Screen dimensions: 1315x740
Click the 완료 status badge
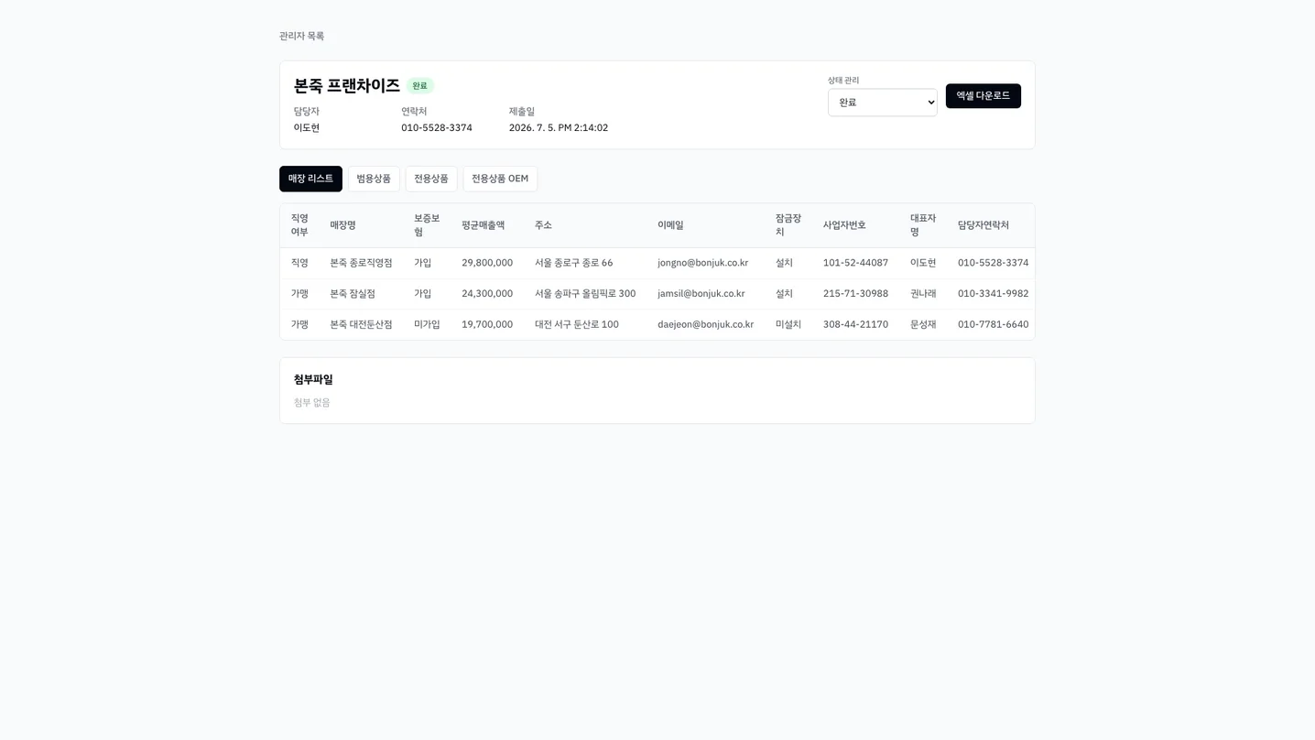[419, 86]
